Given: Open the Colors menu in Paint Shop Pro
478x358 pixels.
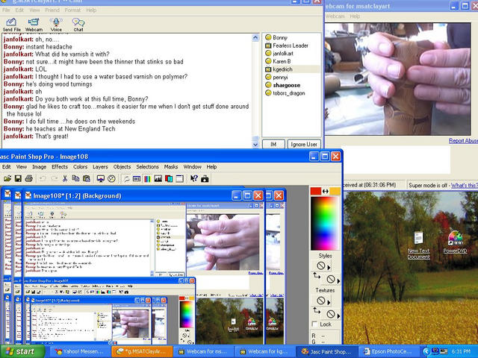Looking at the screenshot, I should (x=80, y=167).
